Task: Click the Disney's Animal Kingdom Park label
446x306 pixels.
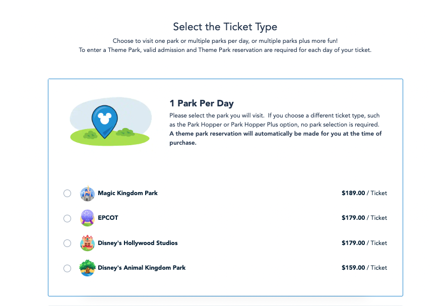Action: [142, 268]
